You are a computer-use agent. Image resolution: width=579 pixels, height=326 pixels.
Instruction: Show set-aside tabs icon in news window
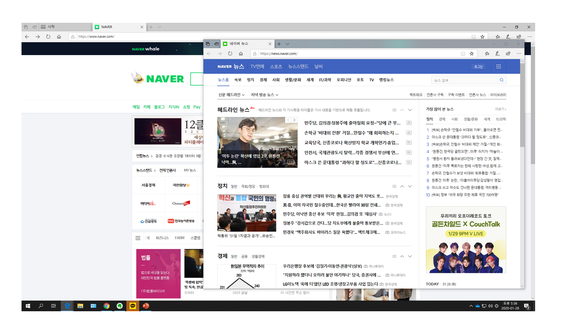coord(208,44)
